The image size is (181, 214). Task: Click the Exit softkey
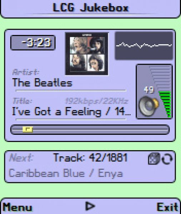(167, 207)
